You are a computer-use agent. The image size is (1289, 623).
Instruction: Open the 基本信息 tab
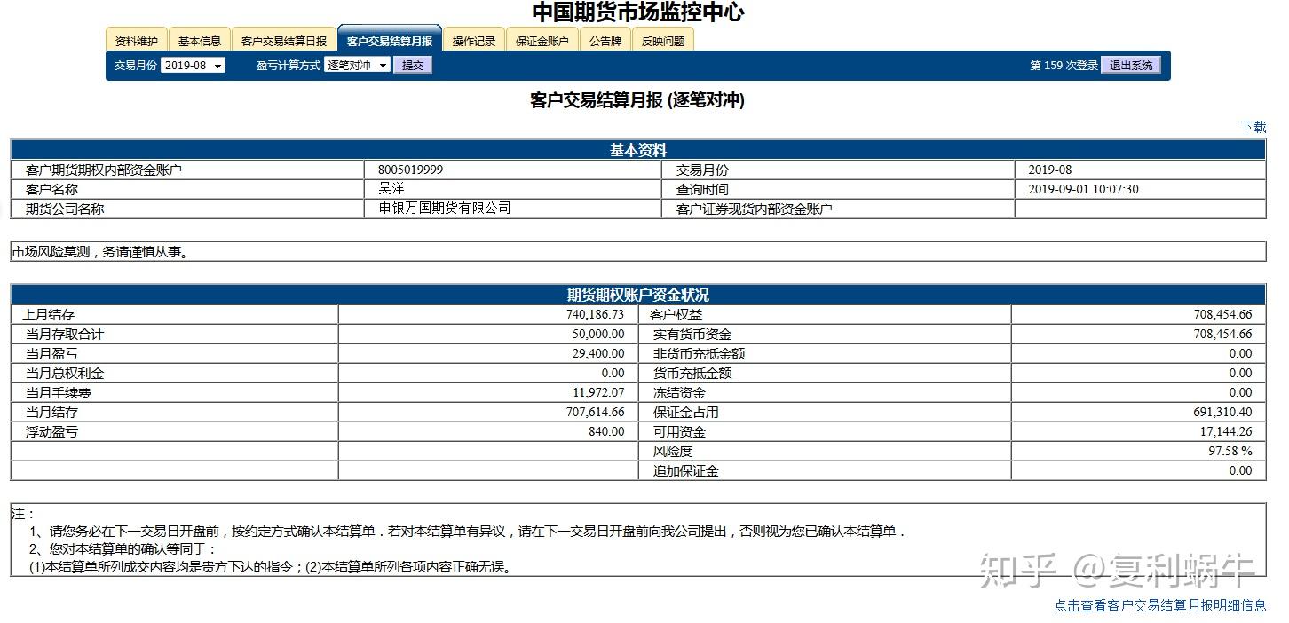click(199, 39)
